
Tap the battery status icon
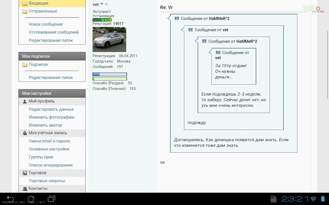pos(323,199)
